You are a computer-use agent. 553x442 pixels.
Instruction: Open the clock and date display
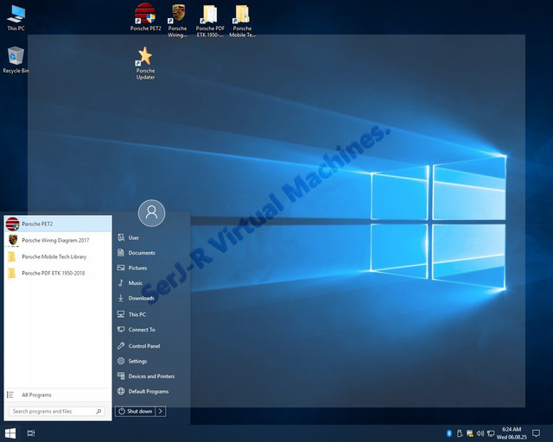coord(512,433)
